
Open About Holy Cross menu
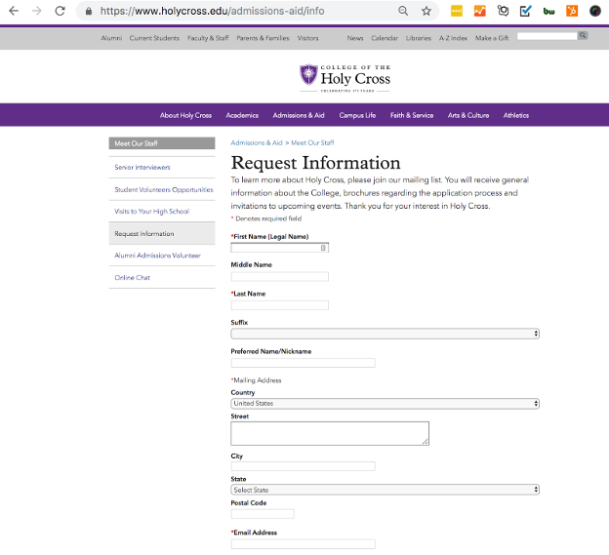pos(185,115)
